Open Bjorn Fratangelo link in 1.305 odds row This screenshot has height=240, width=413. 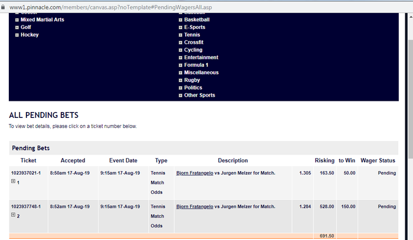[195, 173]
